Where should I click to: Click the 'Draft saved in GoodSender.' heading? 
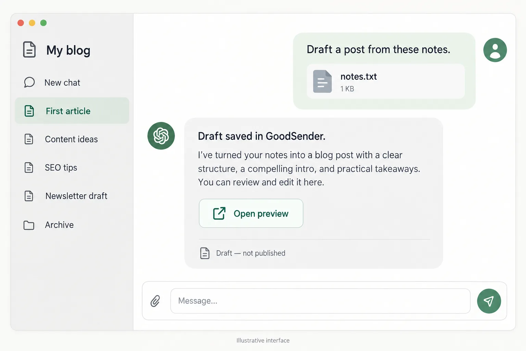point(262,136)
